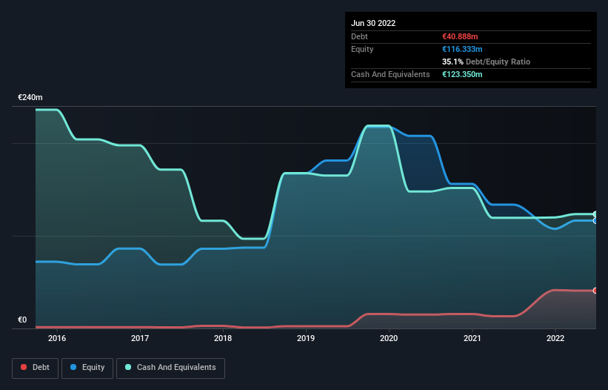
Task: Select the teal Cash endpoint marker
Action: [595, 214]
